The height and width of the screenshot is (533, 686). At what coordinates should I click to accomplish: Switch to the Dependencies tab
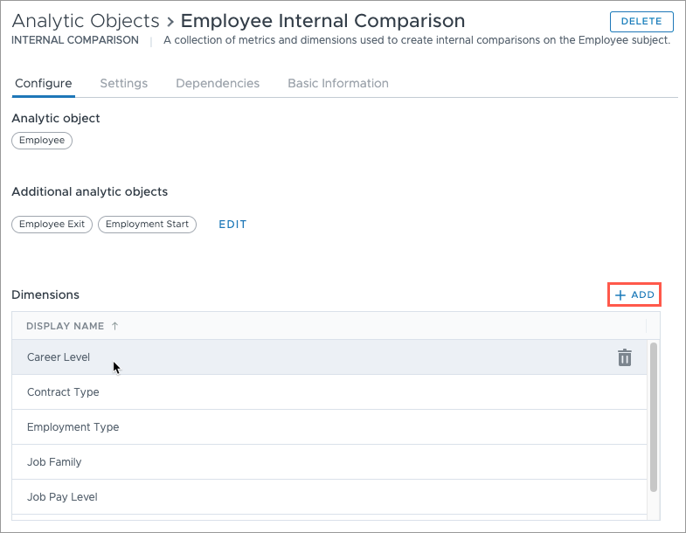tap(218, 83)
